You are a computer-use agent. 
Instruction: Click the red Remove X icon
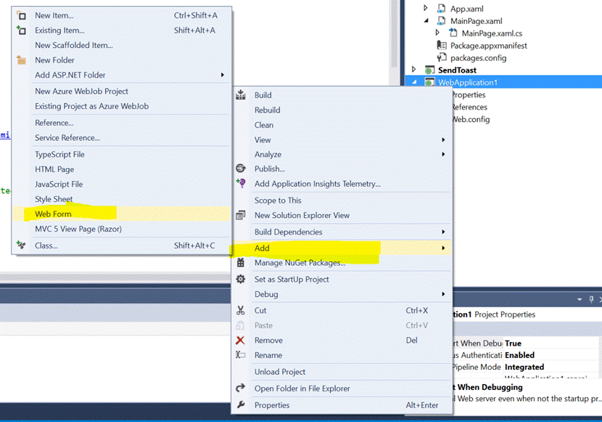[x=240, y=340]
